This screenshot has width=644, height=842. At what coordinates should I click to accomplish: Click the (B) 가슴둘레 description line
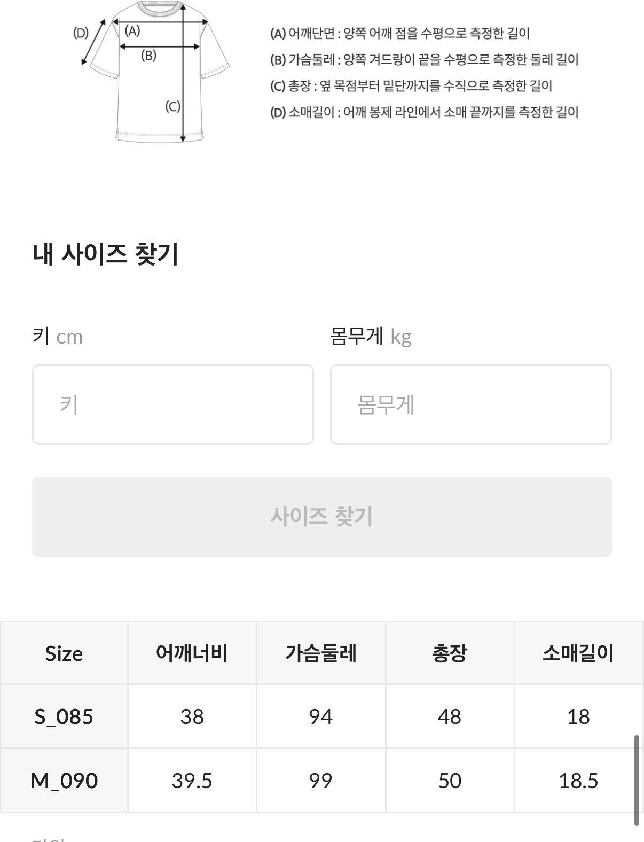coord(424,59)
